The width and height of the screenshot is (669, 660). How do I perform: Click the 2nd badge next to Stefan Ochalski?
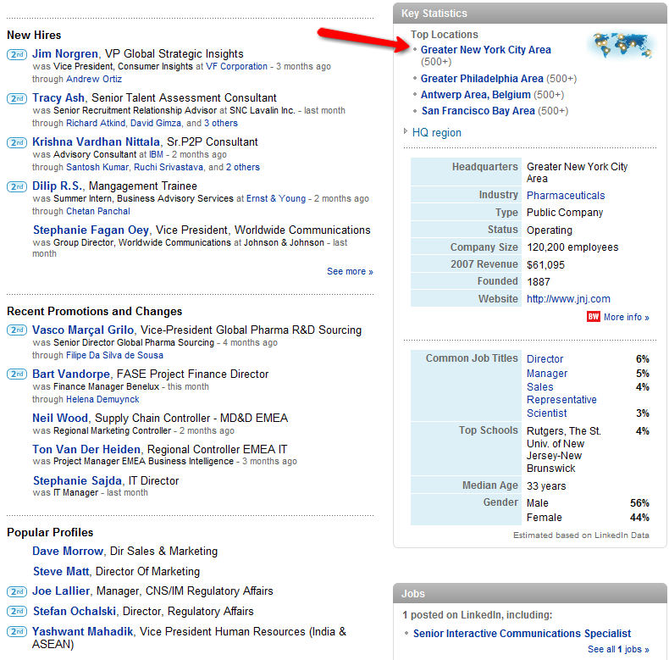tap(17, 612)
